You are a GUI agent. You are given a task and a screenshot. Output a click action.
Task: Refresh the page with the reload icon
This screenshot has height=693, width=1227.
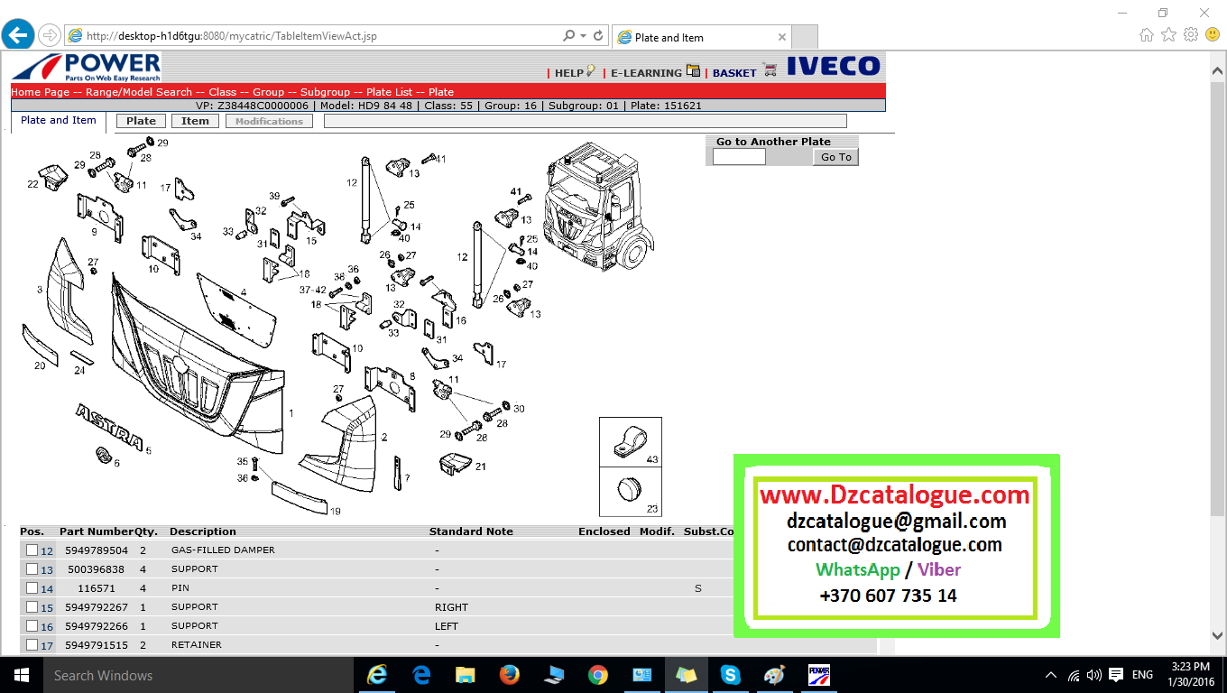coord(597,36)
